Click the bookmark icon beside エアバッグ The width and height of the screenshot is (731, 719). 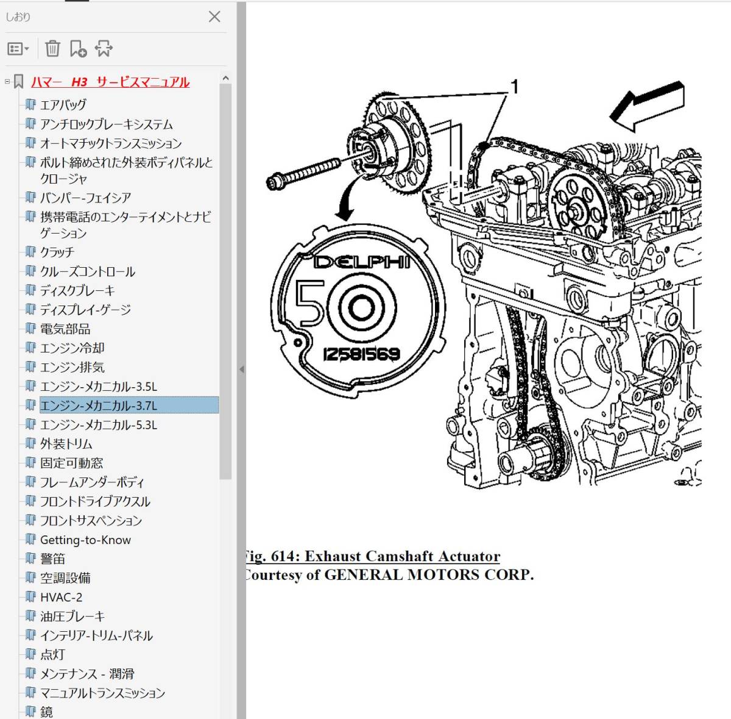pos(30,104)
